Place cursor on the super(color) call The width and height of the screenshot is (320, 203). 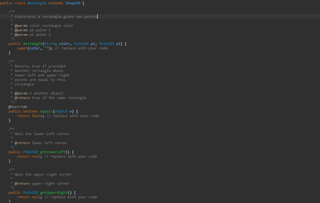(22, 48)
